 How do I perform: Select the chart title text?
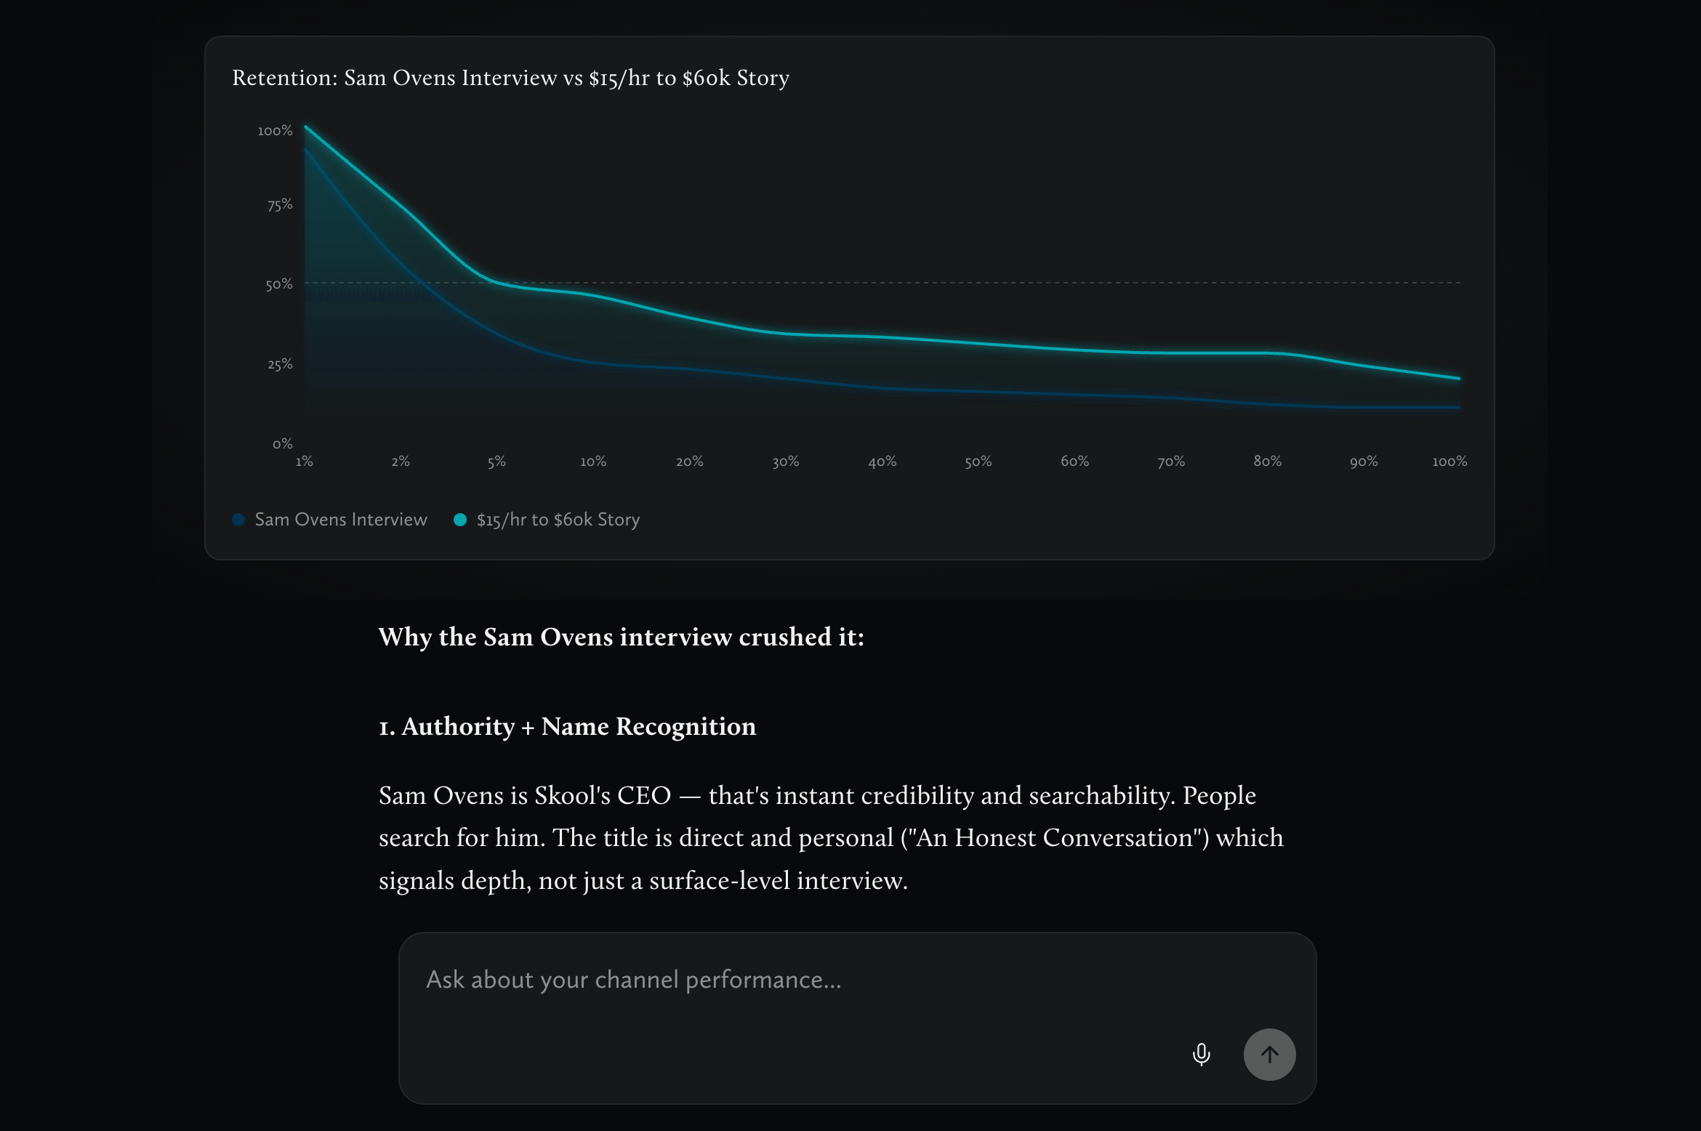510,78
